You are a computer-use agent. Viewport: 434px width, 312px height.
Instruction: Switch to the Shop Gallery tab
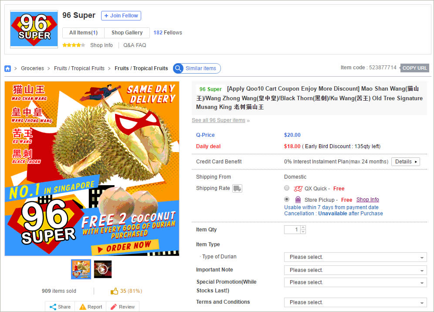127,33
